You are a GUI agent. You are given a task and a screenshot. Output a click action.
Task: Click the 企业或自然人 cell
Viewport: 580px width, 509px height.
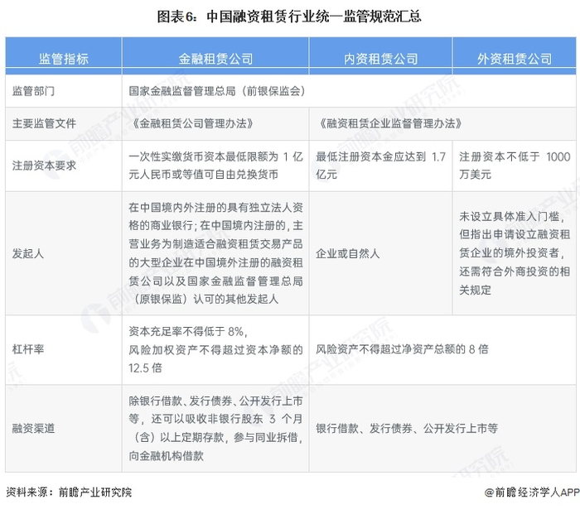tap(348, 253)
